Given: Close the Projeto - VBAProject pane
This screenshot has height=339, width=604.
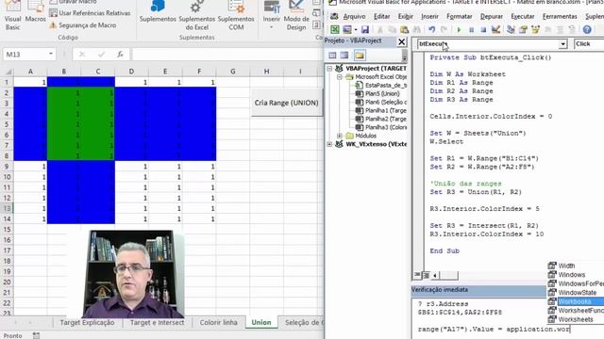Looking at the screenshot, I should pos(401,41).
